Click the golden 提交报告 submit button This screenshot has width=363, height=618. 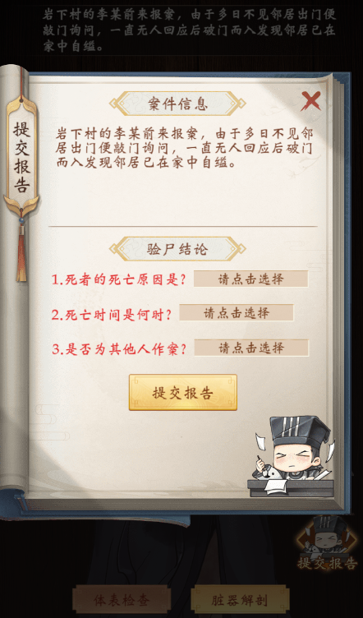183,393
